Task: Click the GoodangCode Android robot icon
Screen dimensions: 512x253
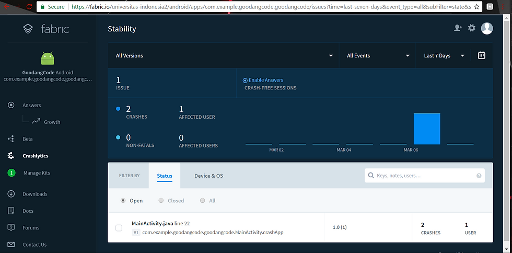Action: click(x=48, y=58)
